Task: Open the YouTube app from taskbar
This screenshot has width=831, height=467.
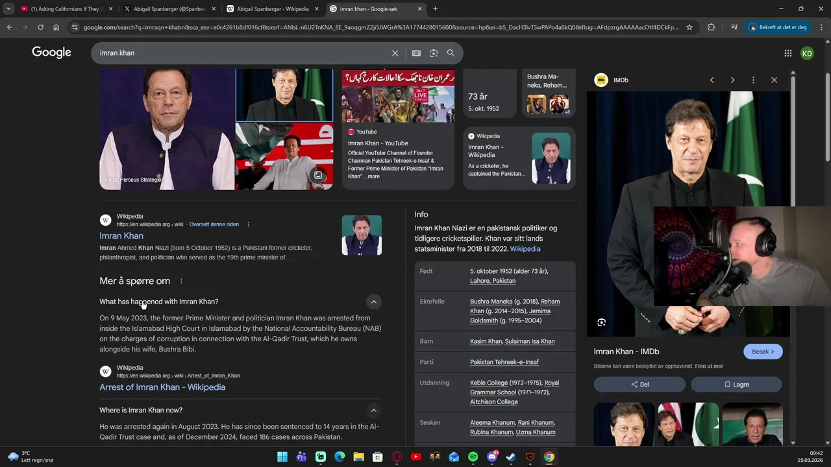Action: tap(415, 457)
